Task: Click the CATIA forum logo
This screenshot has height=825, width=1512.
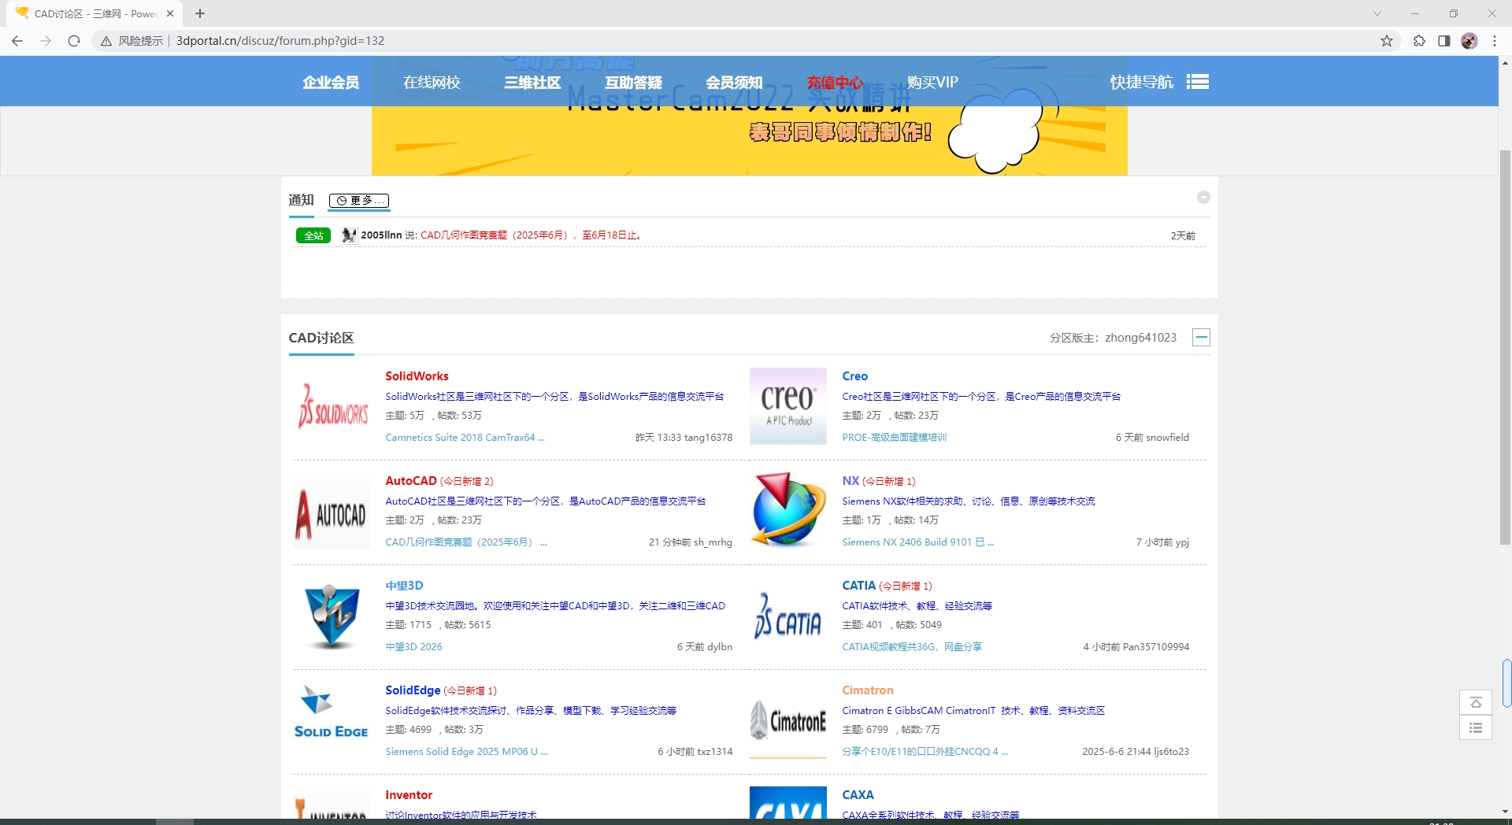Action: click(x=788, y=616)
